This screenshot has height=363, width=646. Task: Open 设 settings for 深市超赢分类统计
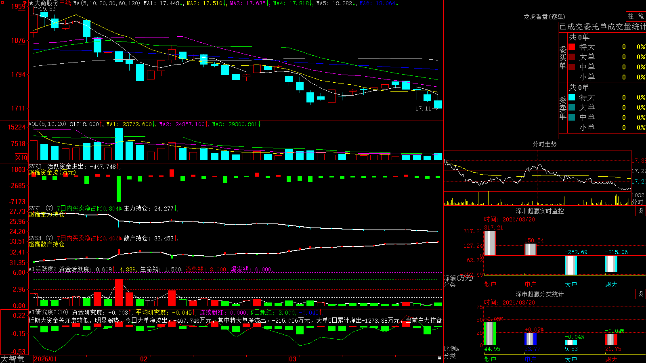(641, 294)
